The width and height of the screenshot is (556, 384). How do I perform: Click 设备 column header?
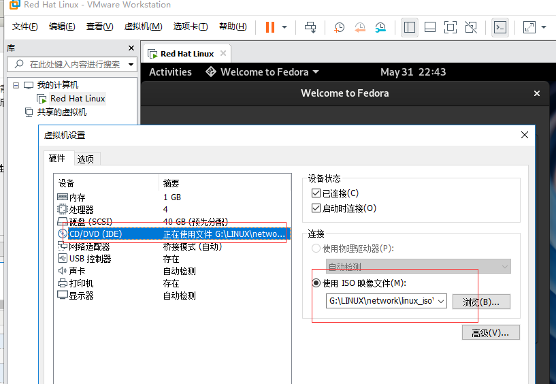click(x=106, y=183)
